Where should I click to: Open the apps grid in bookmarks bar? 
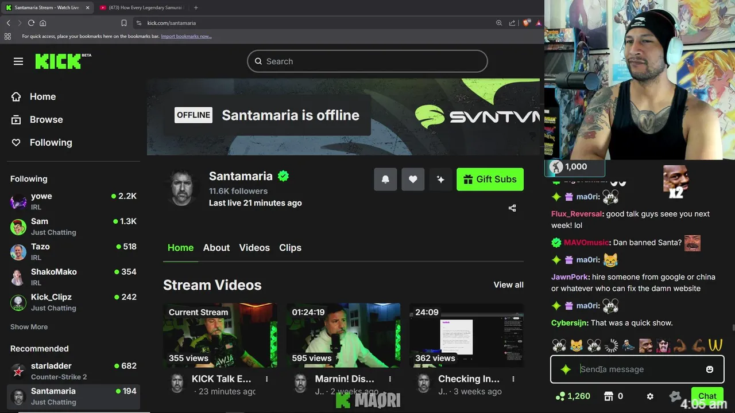point(7,36)
